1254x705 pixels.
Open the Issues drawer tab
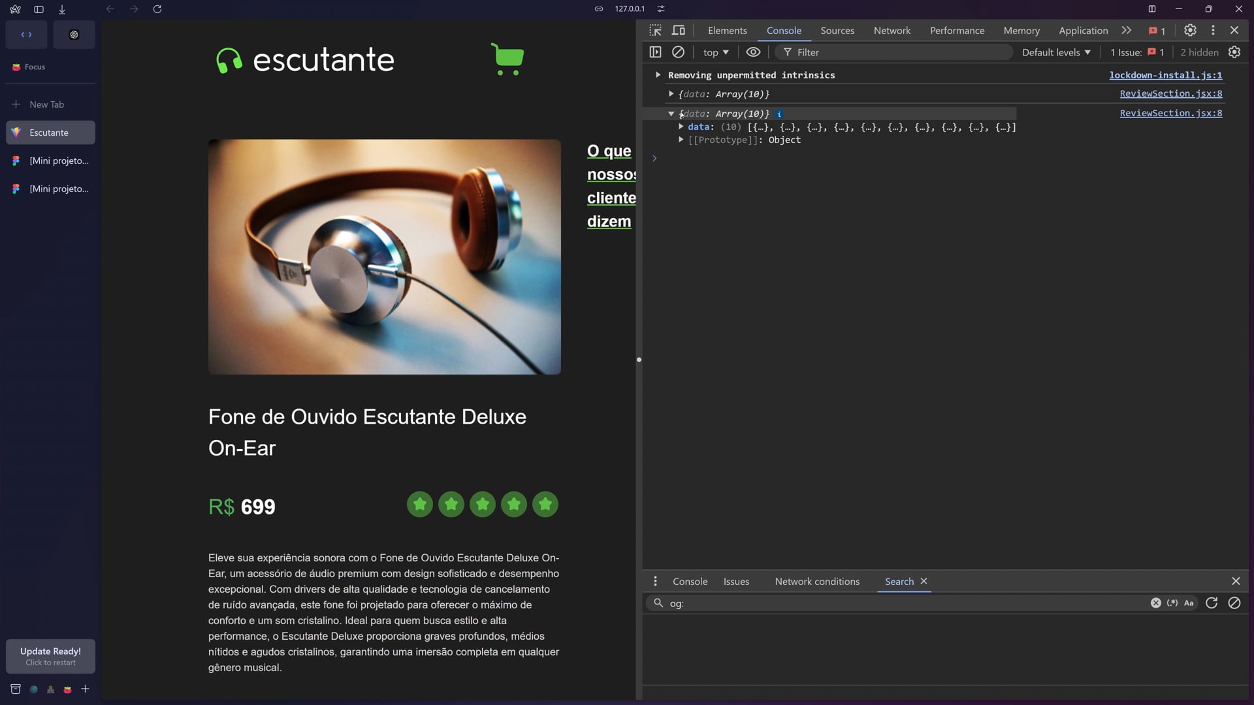(x=736, y=582)
